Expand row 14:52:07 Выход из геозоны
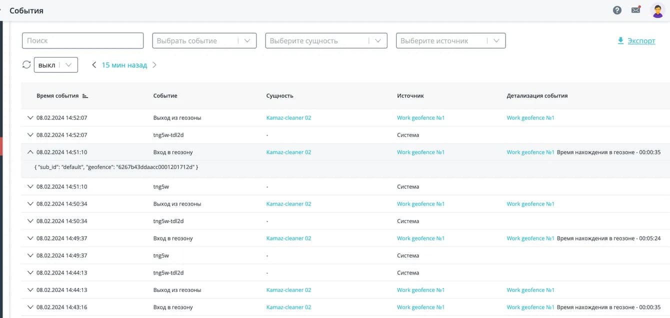Viewport: 670px width, 318px height. point(30,117)
